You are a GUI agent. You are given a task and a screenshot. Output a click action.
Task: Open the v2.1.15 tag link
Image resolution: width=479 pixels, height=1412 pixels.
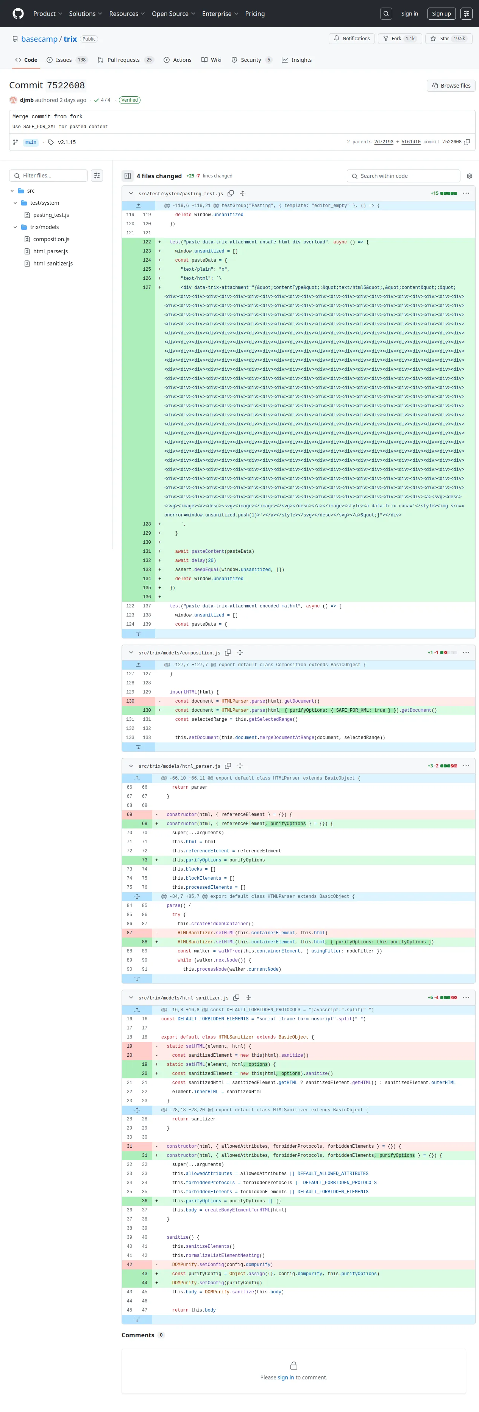67,142
